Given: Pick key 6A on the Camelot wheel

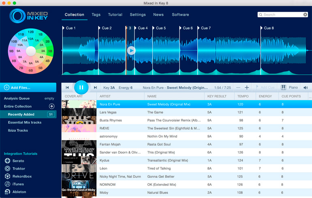Looking at the screenshot, I should [x=31, y=63].
